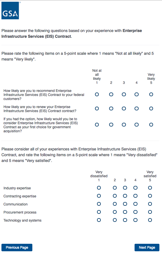The width and height of the screenshot is (162, 253).
Task: Rate Industry expertise as 5 Very satisfied
Action: pos(150,188)
